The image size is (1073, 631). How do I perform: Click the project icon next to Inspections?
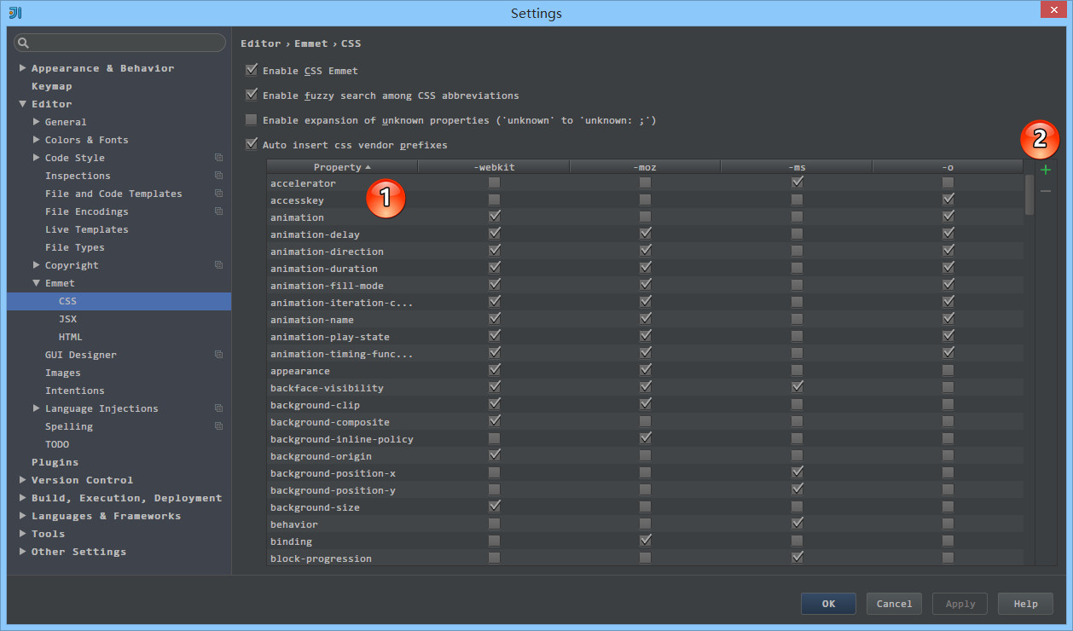[x=219, y=176]
